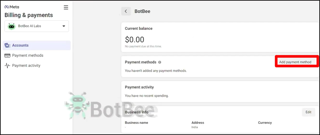
Task: Click the credit card icon for Payment methods
Action: 7,55
